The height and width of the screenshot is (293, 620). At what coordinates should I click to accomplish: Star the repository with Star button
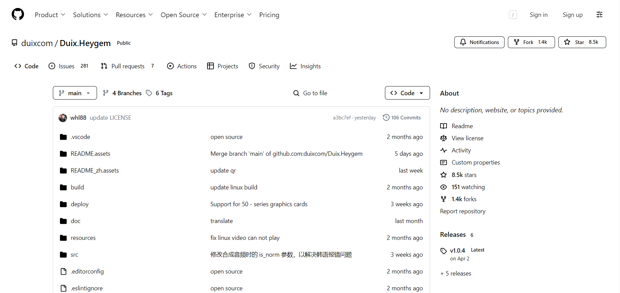pos(582,42)
